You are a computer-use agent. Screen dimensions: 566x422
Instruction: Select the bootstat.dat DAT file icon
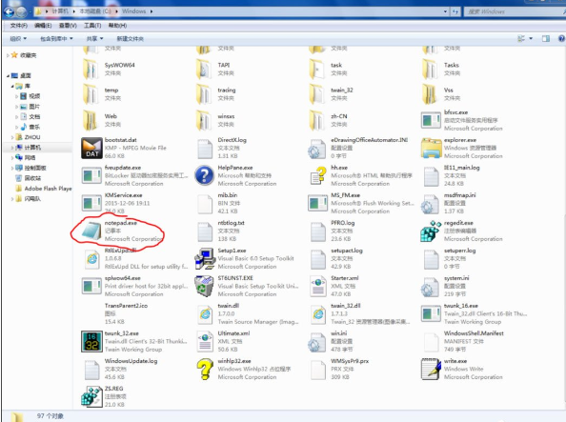tap(91, 148)
